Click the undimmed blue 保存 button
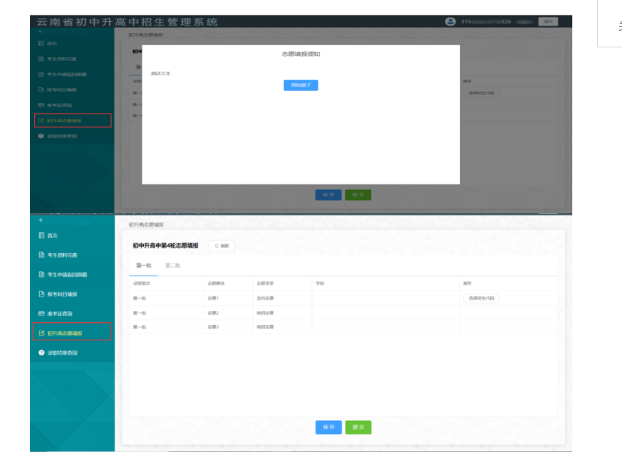 [x=328, y=427]
